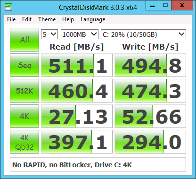Screen dimensions: 196x179
Task: Click the 4K read result 27.13
Action: (77, 116)
